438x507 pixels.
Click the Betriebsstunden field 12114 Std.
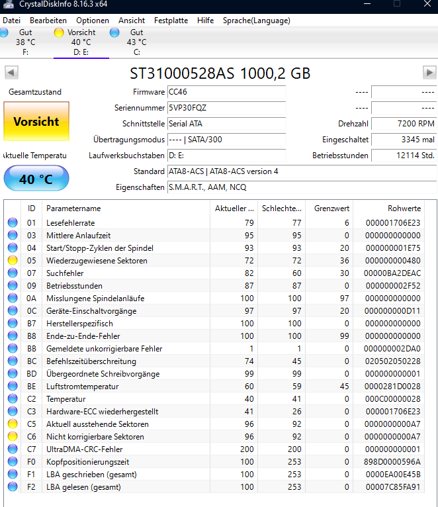[404, 155]
